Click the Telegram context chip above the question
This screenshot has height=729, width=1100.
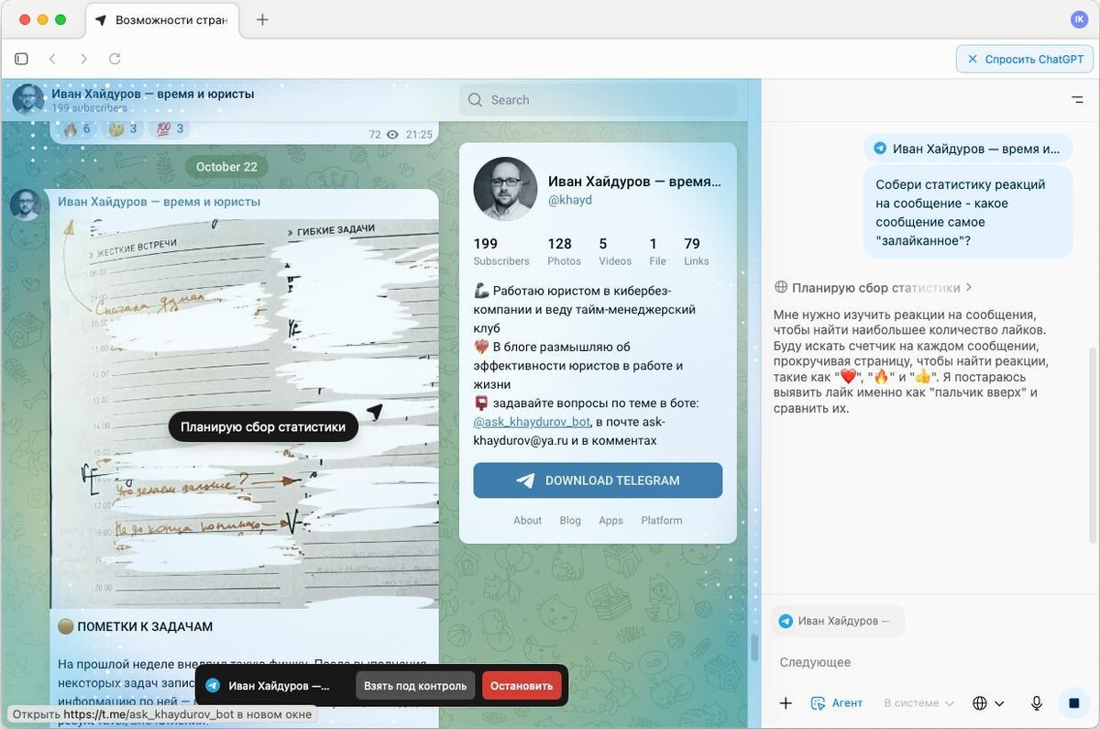pyautogui.click(x=968, y=148)
